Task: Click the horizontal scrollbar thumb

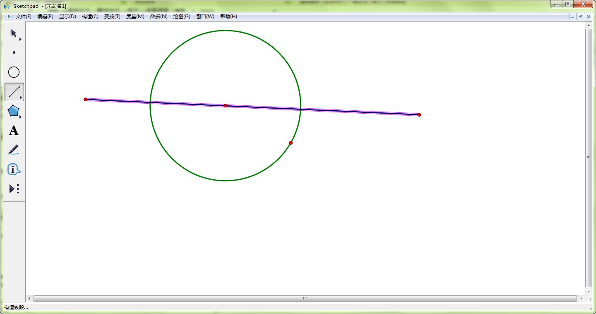Action: [305, 298]
